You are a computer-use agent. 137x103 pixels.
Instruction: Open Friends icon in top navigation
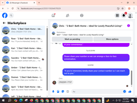[67, 15]
